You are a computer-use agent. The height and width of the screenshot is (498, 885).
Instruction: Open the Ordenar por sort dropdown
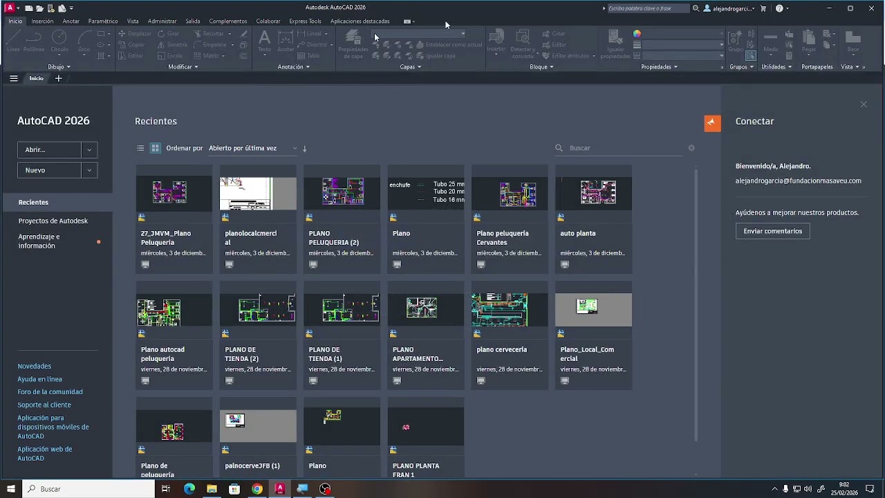252,148
